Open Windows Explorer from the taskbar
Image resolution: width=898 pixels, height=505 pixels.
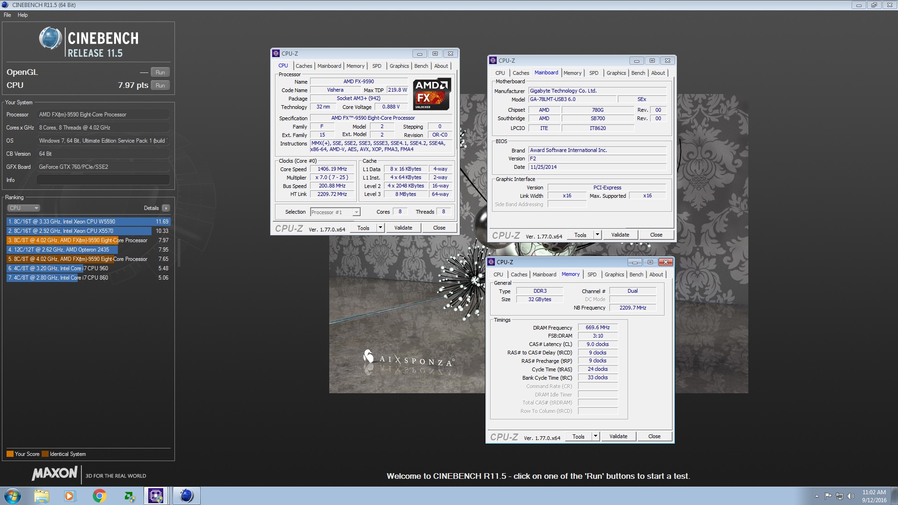tap(41, 496)
